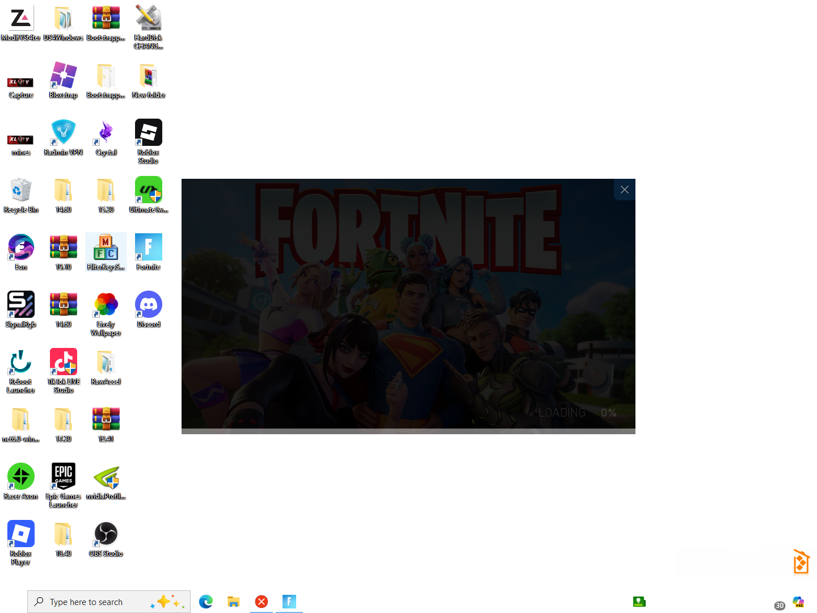Select the Fortnite desktop shortcut
This screenshot has height=613, width=817.
tap(149, 253)
